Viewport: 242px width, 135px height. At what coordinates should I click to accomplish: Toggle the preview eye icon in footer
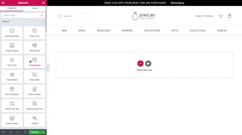[25, 132]
